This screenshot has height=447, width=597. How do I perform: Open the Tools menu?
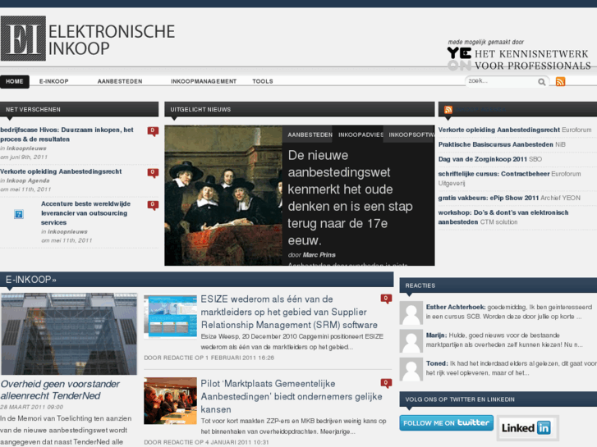(x=262, y=81)
